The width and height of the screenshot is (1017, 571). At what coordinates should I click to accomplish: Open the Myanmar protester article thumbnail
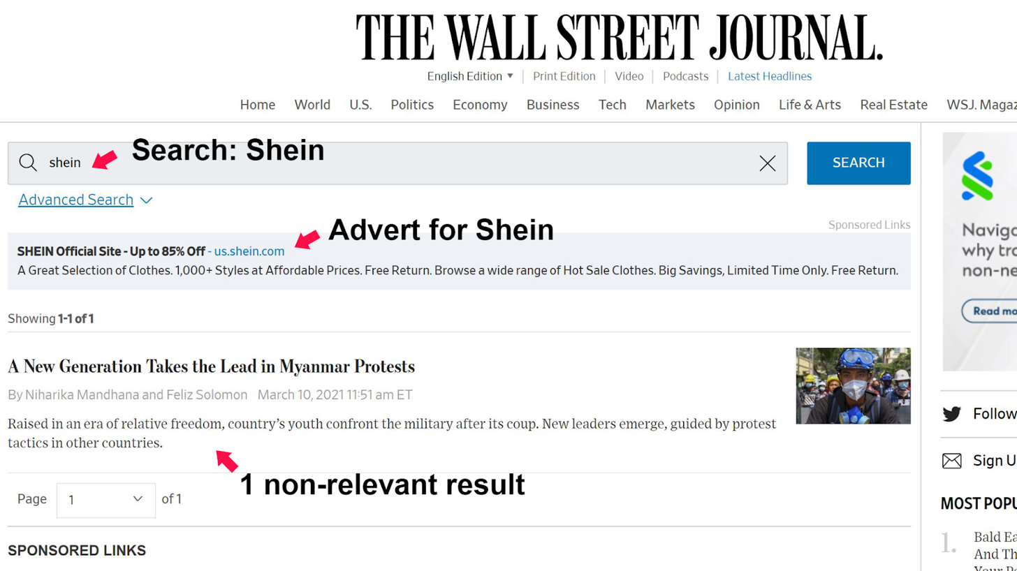pos(853,386)
